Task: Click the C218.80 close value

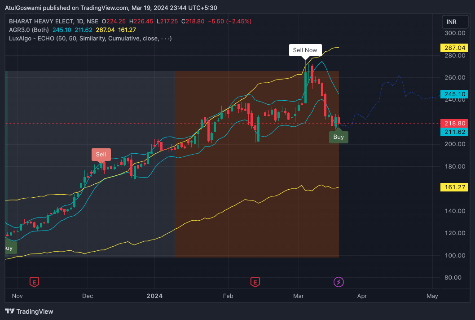Action: [193, 21]
